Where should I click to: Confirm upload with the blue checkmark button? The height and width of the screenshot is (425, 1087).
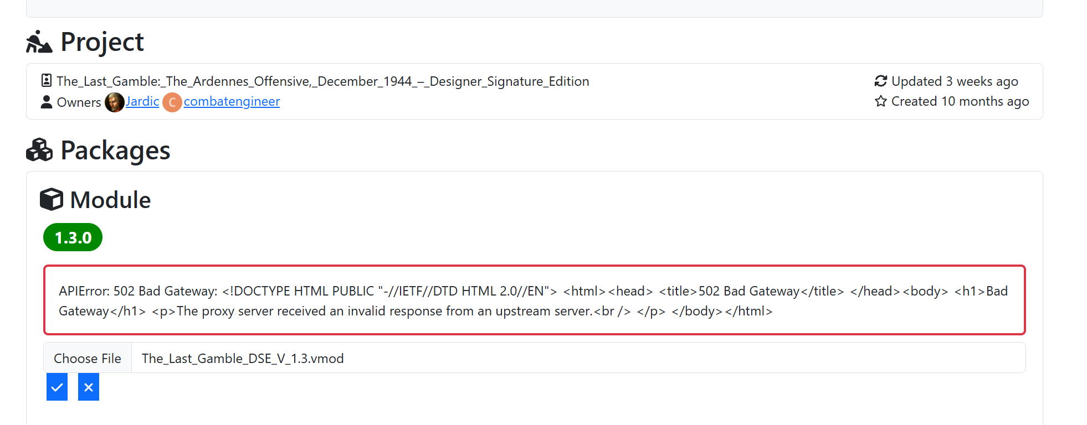tap(57, 387)
